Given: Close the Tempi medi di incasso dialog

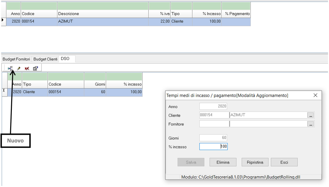Looking at the screenshot, I should tap(315, 95).
